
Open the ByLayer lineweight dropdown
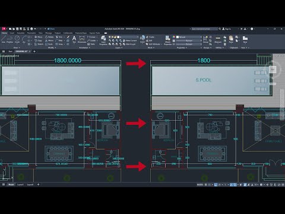[x=189, y=40]
